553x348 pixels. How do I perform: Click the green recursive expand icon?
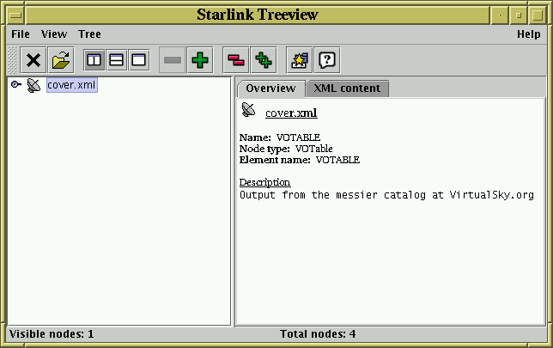[264, 60]
